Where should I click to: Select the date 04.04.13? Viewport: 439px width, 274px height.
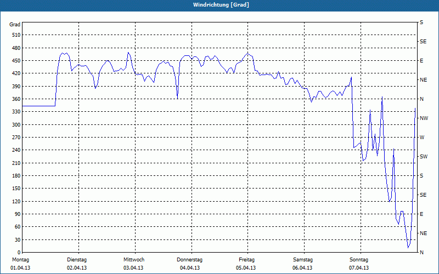click(x=190, y=268)
